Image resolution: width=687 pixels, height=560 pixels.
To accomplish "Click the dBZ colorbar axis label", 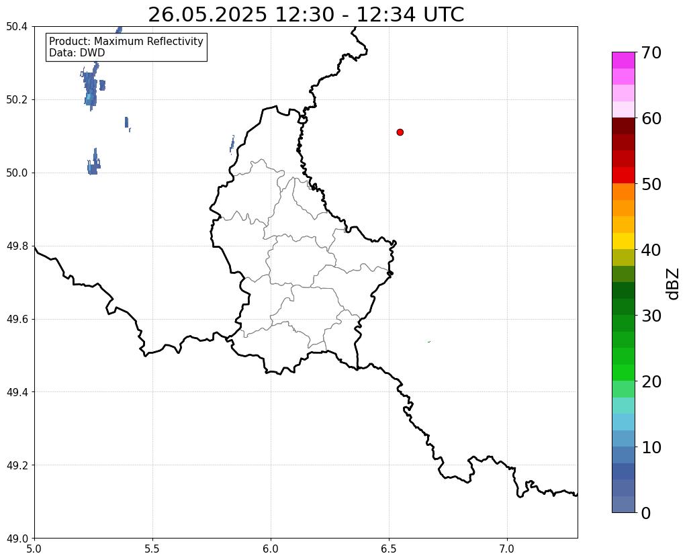I will click(x=674, y=284).
